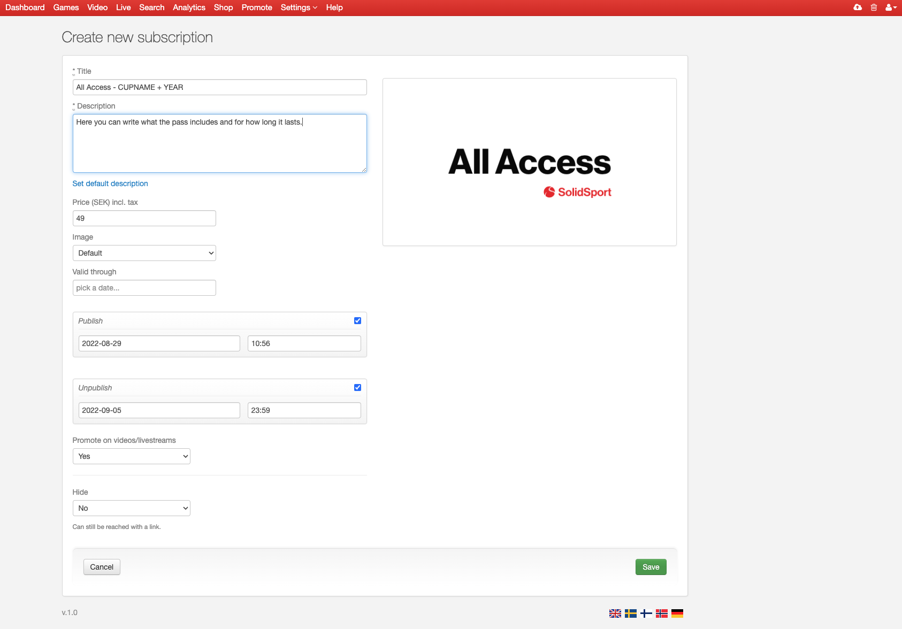Switch language with the UK flag
The image size is (902, 629).
coord(615,613)
